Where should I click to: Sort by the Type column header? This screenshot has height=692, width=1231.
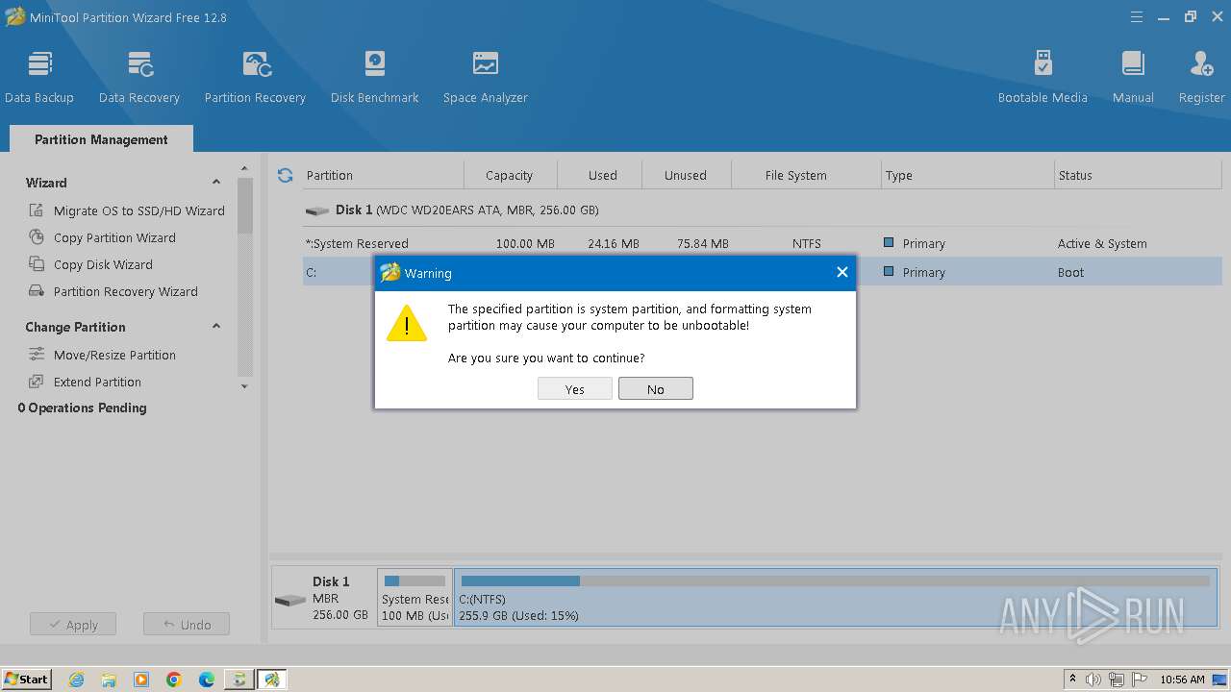(x=967, y=175)
